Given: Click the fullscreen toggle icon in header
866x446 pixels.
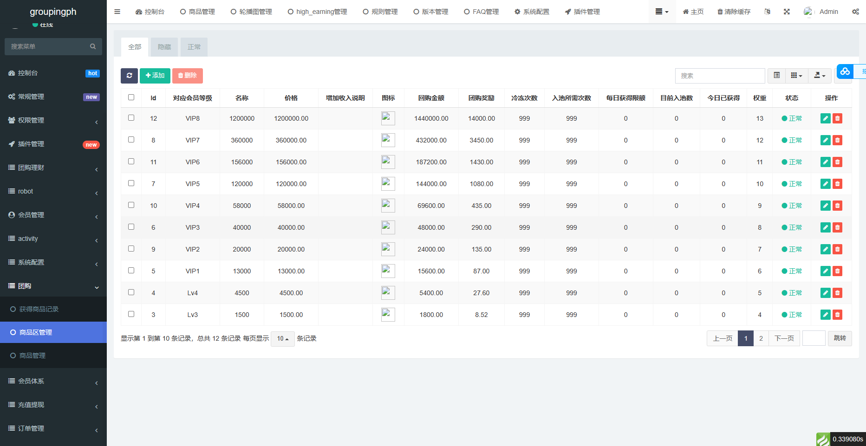Looking at the screenshot, I should click(787, 12).
